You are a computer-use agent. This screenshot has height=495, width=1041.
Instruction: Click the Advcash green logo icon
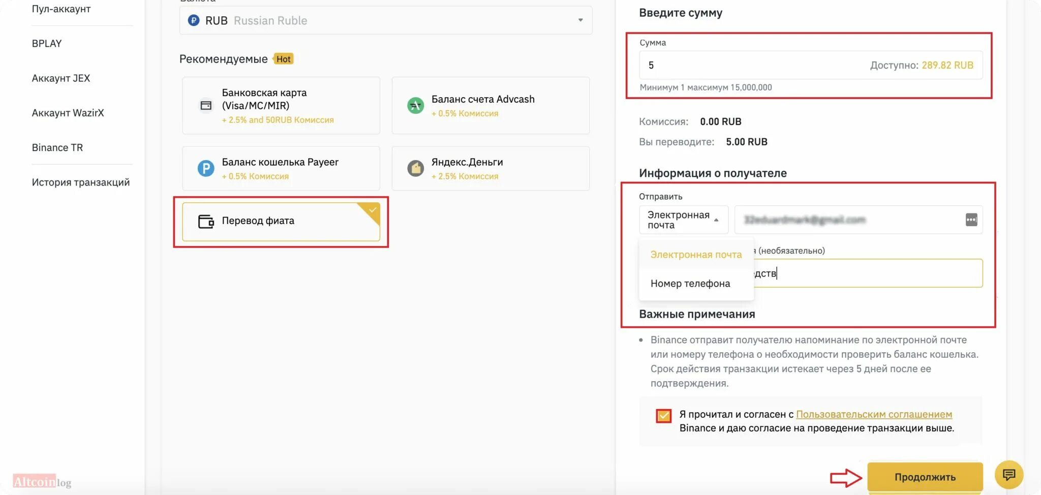click(415, 106)
